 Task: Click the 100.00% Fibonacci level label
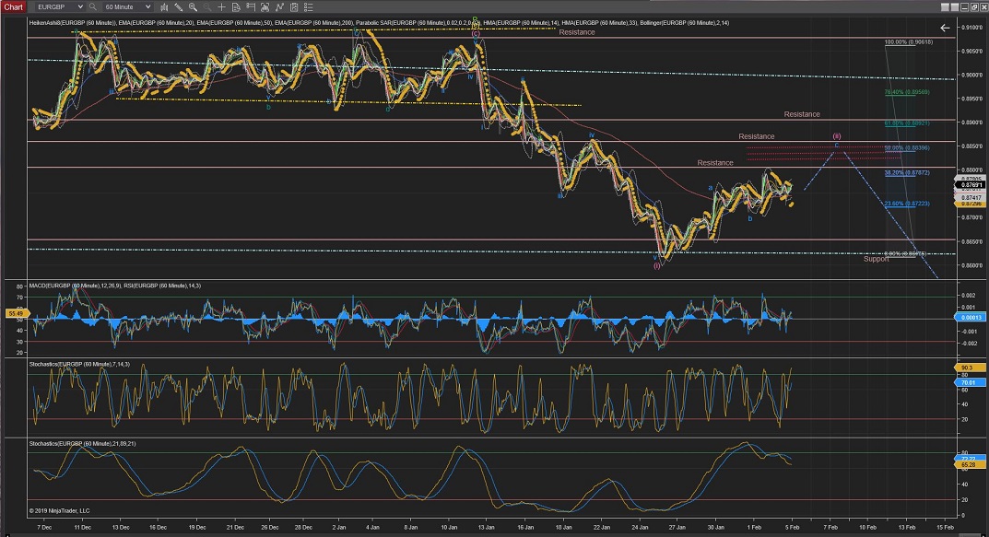(x=908, y=42)
